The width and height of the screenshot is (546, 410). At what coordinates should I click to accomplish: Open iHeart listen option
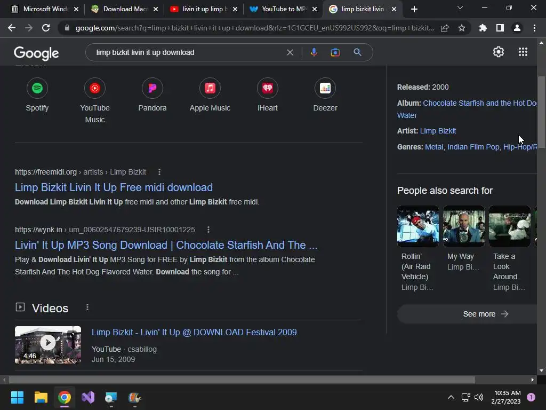pos(268,95)
